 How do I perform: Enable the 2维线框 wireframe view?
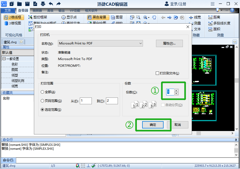(14, 17)
